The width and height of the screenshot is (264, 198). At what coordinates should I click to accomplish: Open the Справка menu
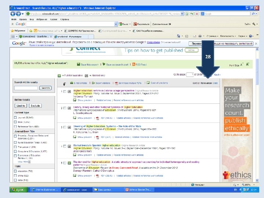coord(65,19)
